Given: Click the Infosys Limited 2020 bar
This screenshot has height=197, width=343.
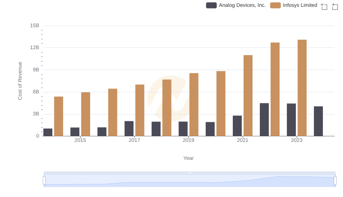Looking at the screenshot, I should 221,103.
